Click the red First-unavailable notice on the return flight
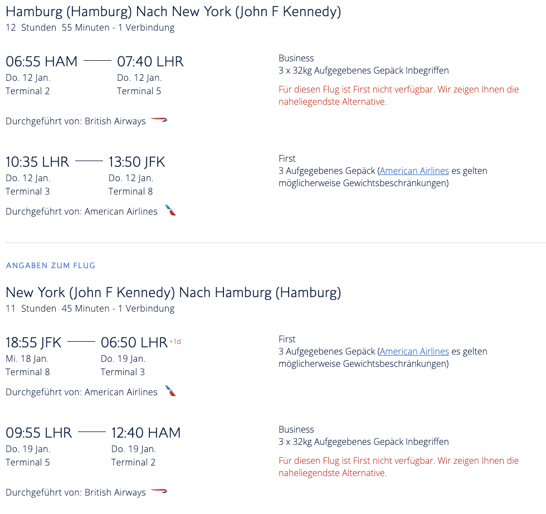Viewport: 546px width, 514px height. point(398,467)
